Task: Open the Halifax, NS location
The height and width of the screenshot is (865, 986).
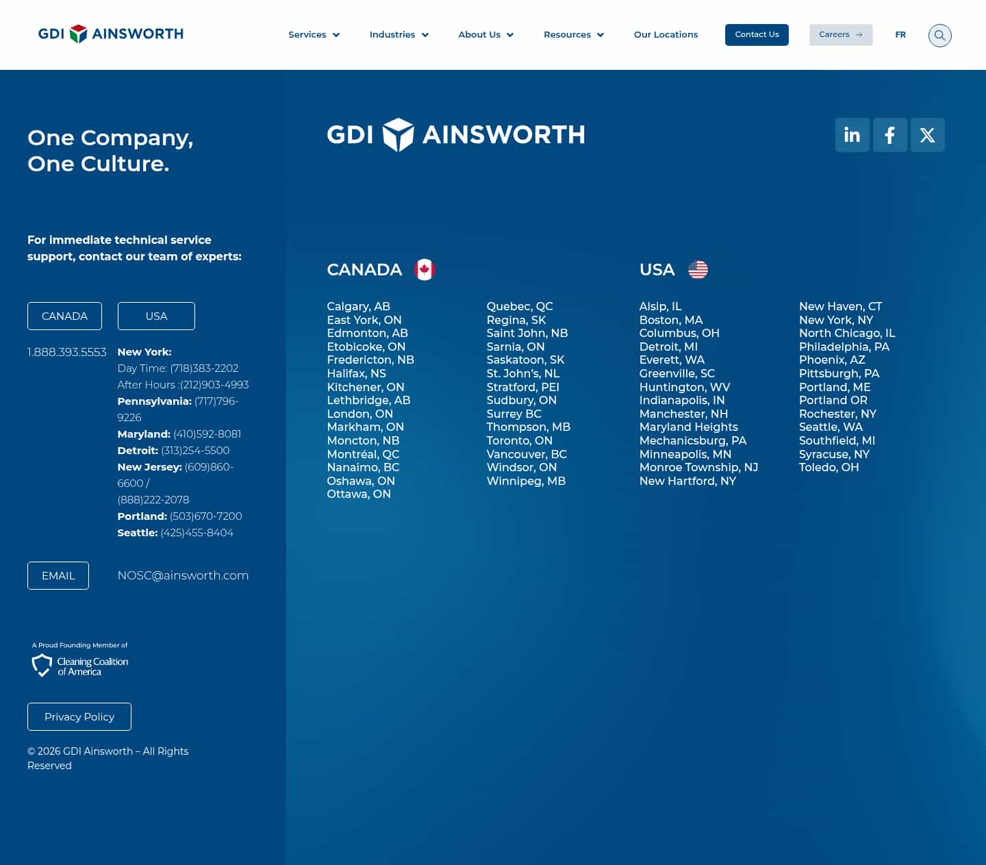Action: click(356, 373)
